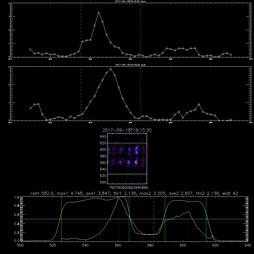Click the 540 label on spectral image y-axis
The image size is (254, 254).
[103, 169]
